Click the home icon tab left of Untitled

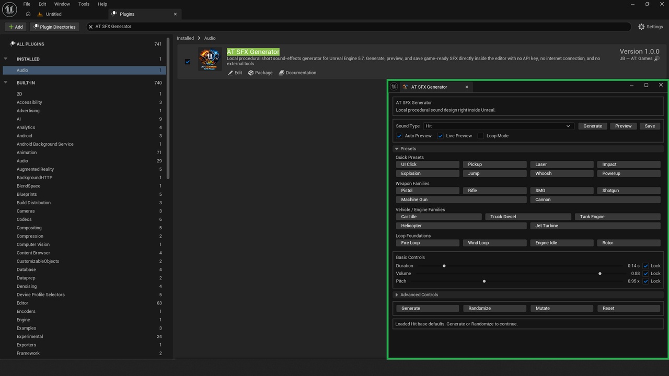click(x=28, y=14)
